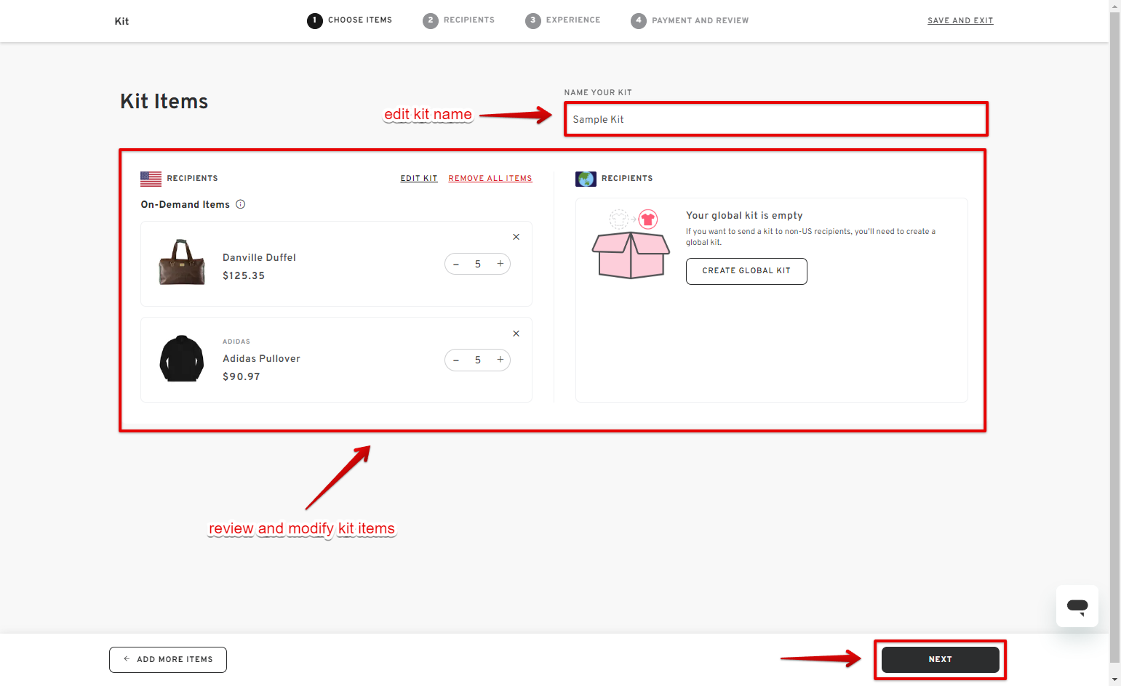Click the Edit Kit link
This screenshot has height=686, width=1121.
(x=419, y=178)
